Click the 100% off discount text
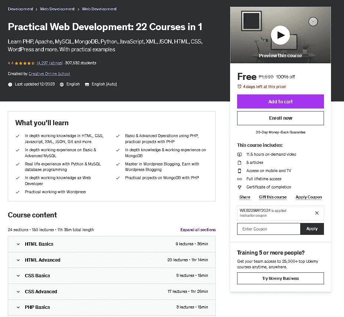The width and height of the screenshot is (344, 317). 285,77
